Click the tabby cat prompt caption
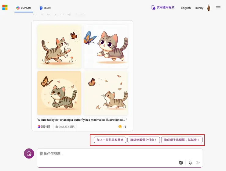Screen dimensions: 226x171 coord(82,120)
